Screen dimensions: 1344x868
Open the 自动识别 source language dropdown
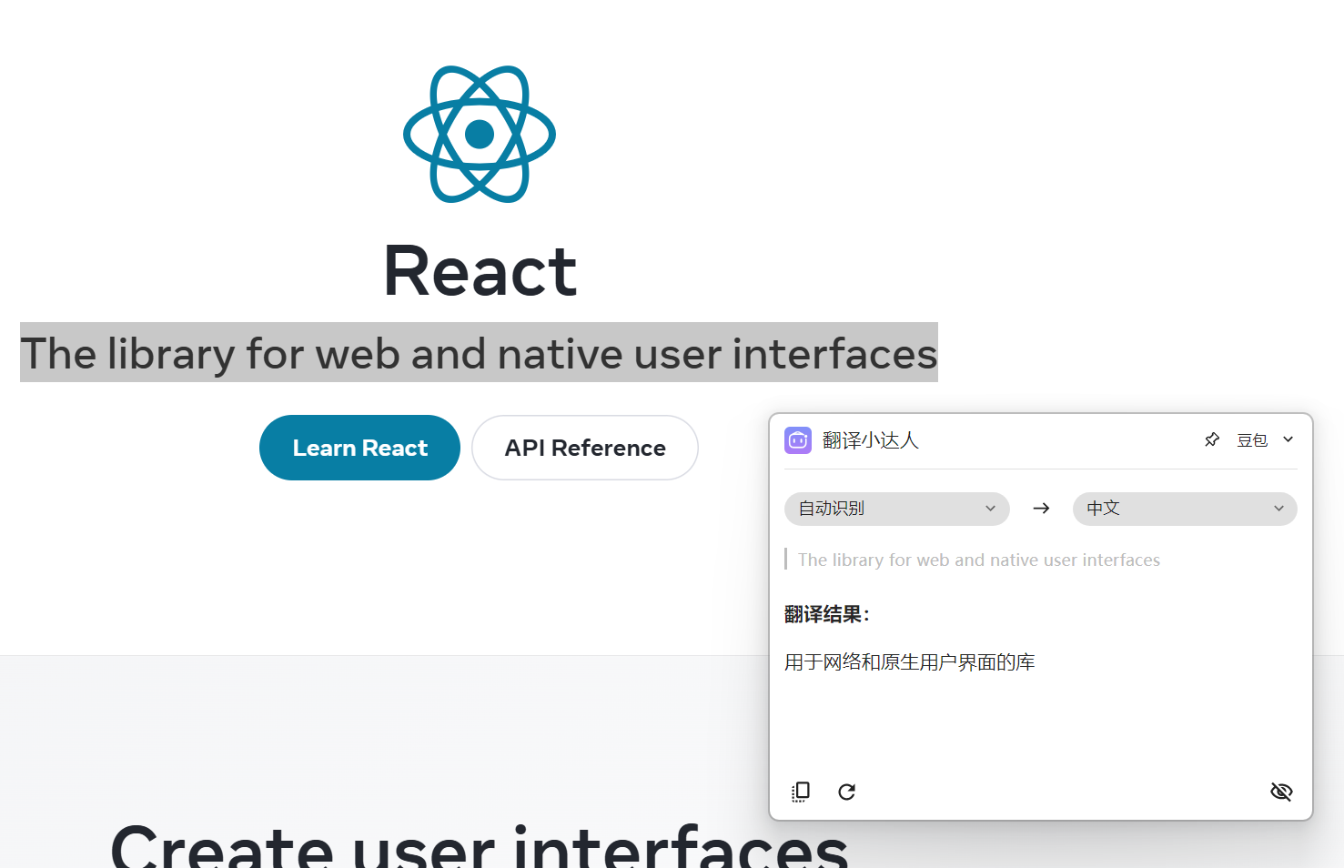point(897,509)
